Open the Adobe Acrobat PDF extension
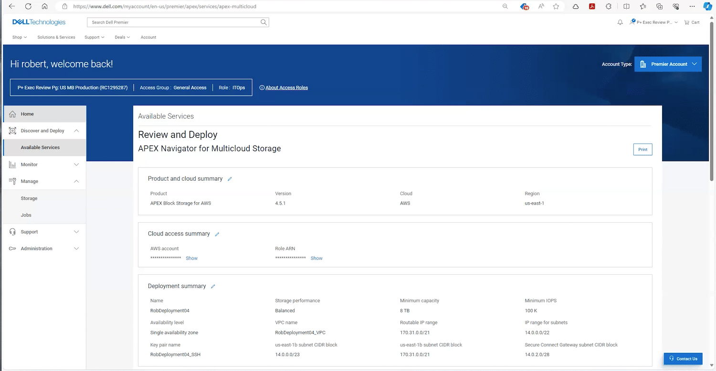The image size is (716, 371). 592,7
